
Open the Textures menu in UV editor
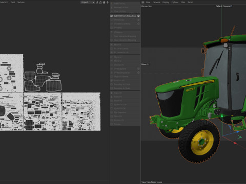(x=21, y=2)
